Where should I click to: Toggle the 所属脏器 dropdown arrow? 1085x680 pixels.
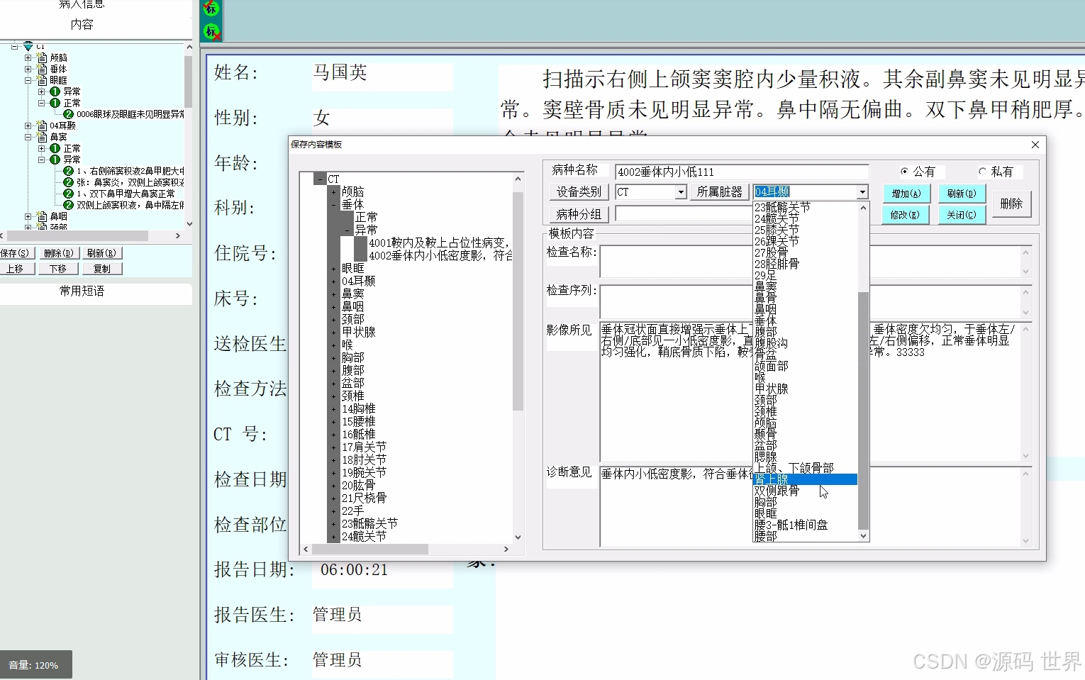click(x=862, y=192)
